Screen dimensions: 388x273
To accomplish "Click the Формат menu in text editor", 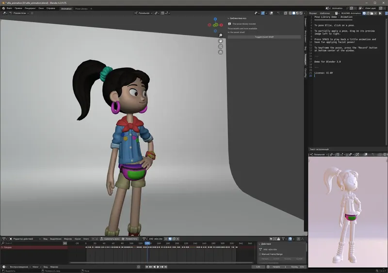I will 313,13.
